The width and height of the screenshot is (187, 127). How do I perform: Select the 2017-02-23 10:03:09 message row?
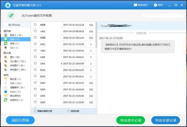(63, 63)
